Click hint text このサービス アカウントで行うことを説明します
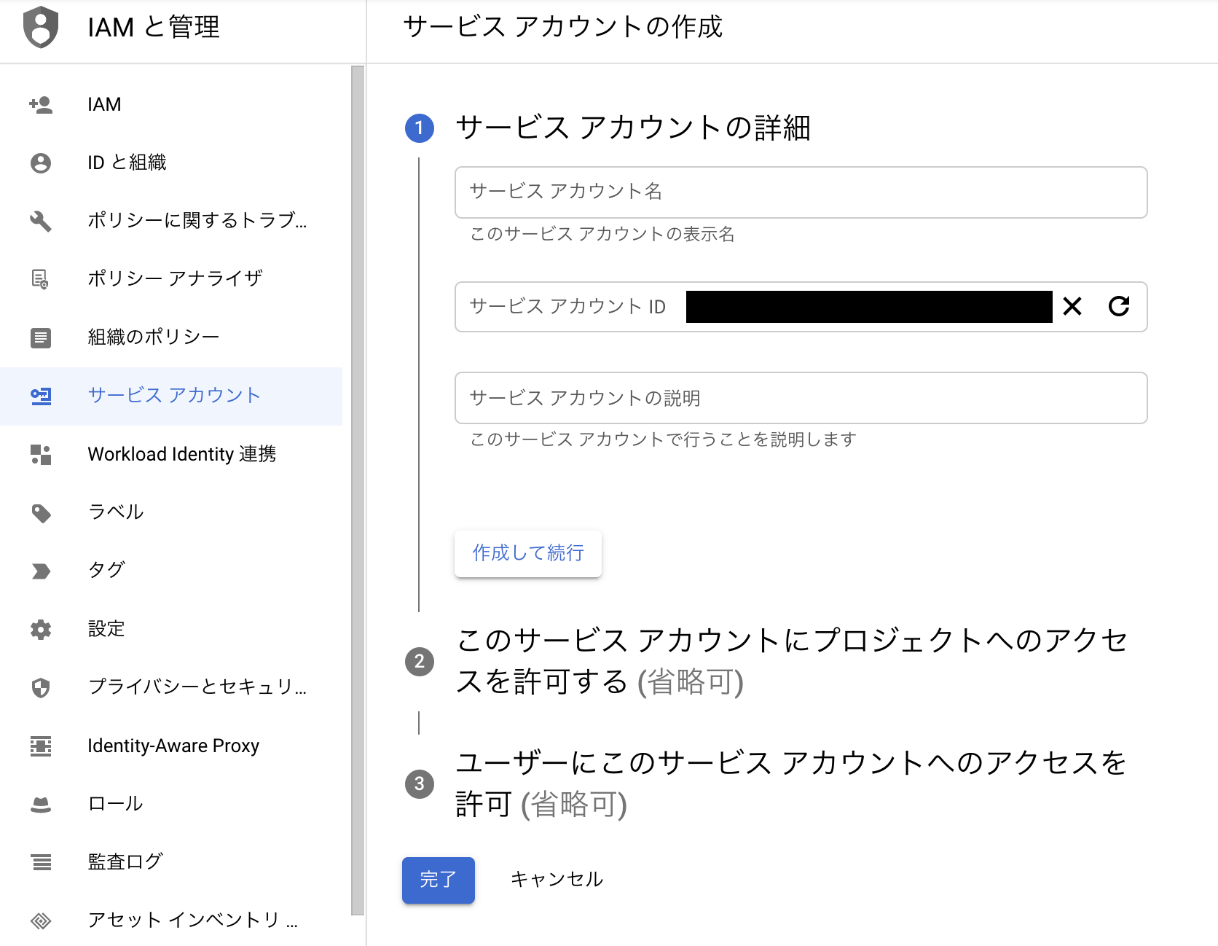Screen dimensions: 1218x946 coord(663,439)
